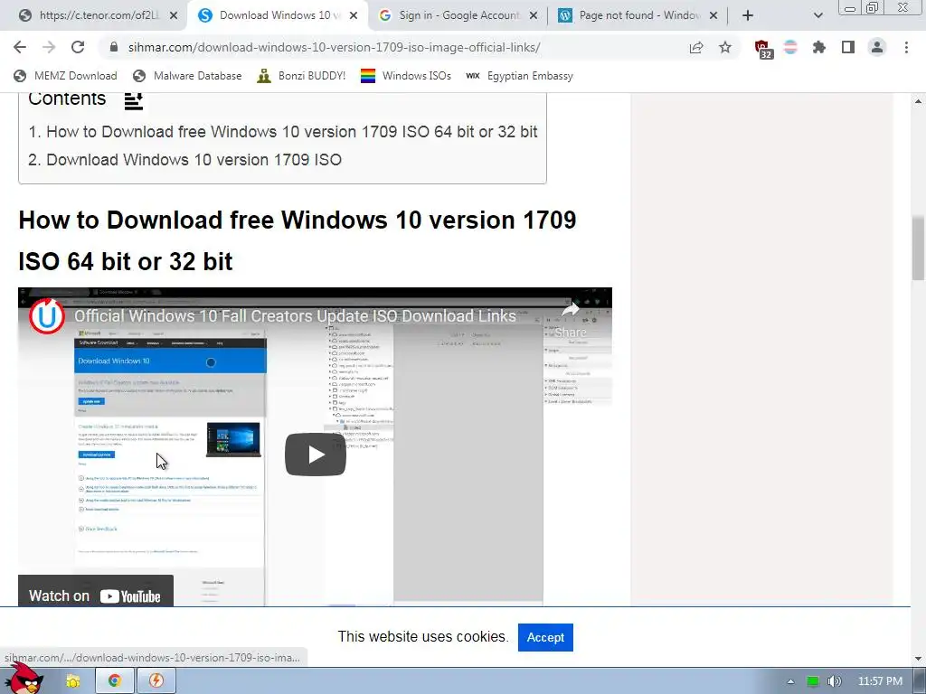Click the orange lightning taskbar app
Screen dimensions: 926x694
156,681
